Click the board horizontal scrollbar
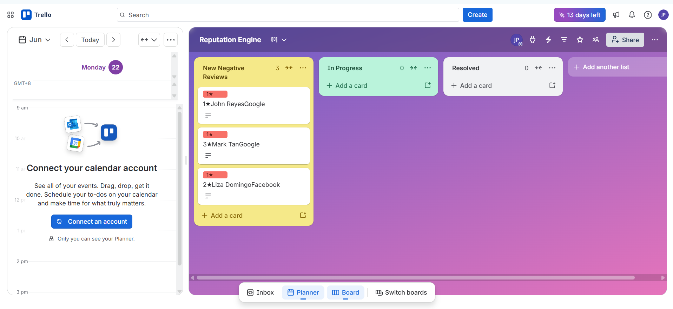Image resolution: width=673 pixels, height=309 pixels. (416, 277)
